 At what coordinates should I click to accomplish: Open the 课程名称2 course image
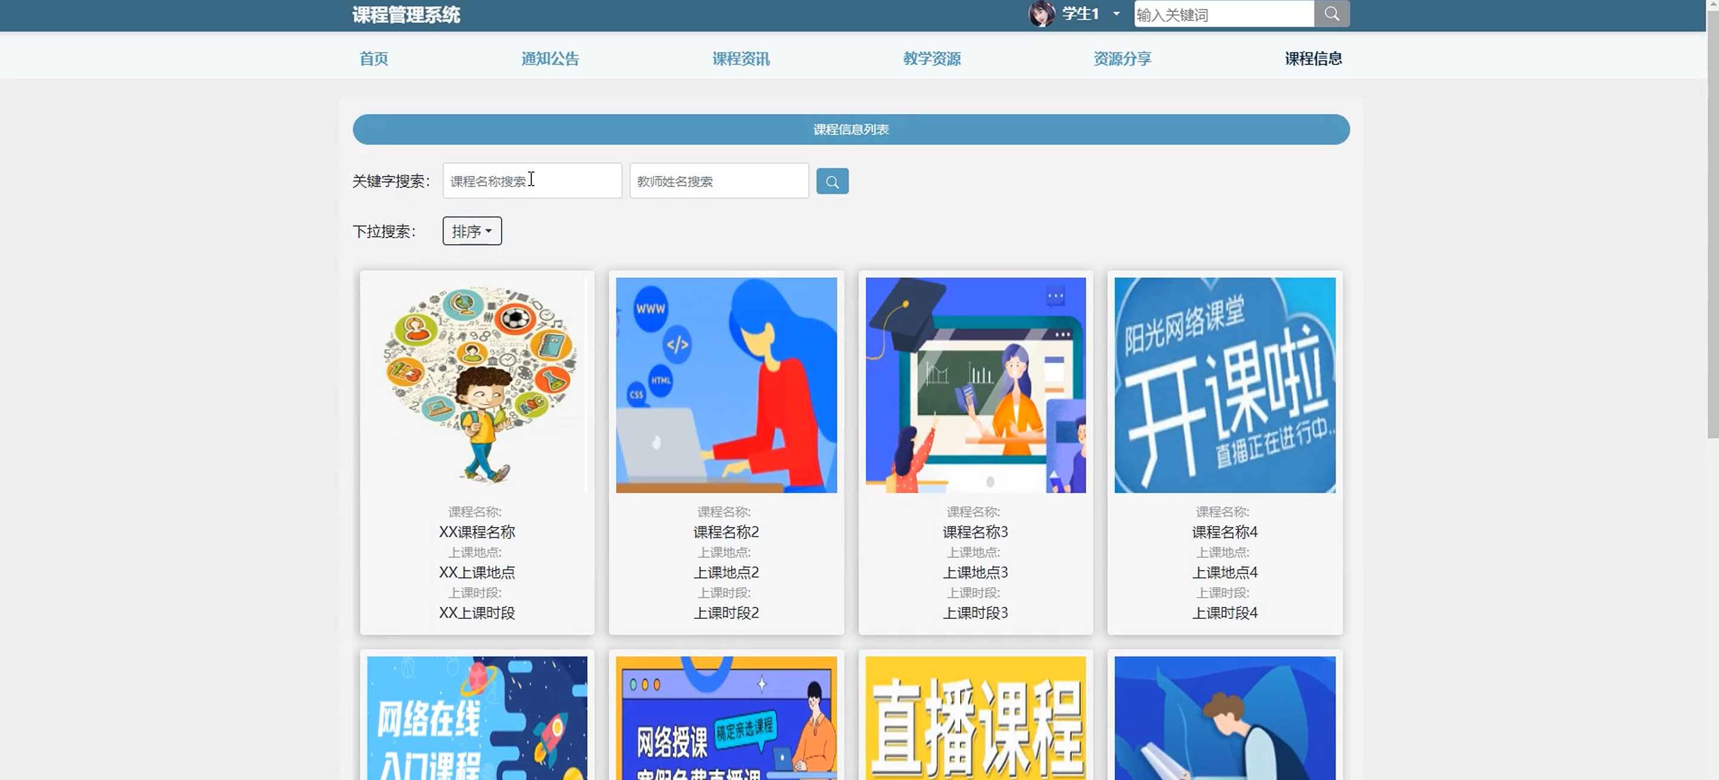tap(726, 385)
